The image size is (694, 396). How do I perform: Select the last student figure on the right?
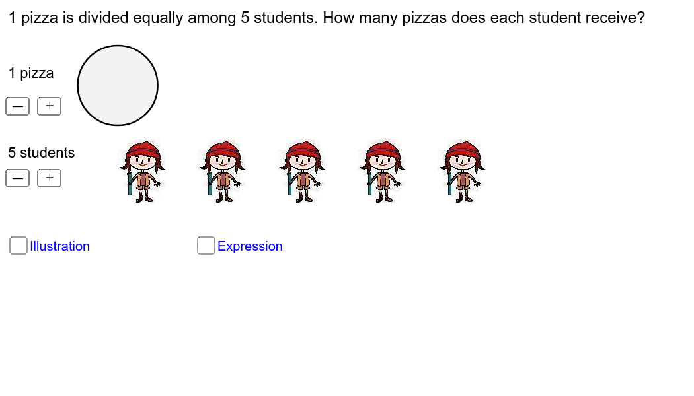click(463, 172)
